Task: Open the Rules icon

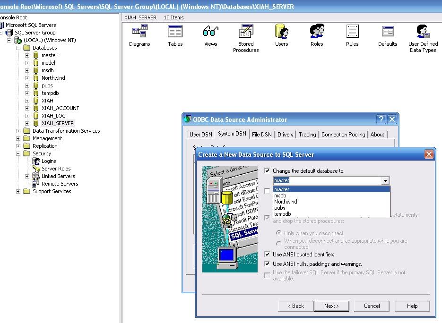Action: pyautogui.click(x=352, y=32)
